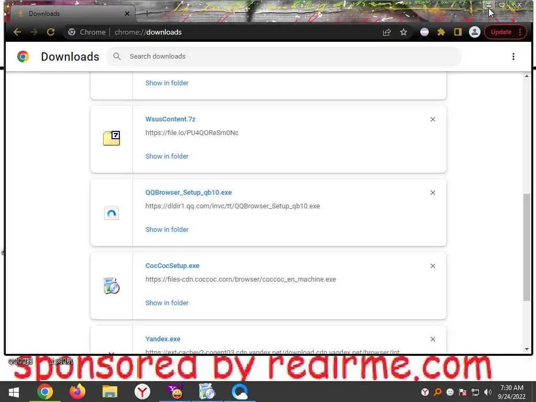Show QQBrowser_Setup_qb10.exe in folder
The width and height of the screenshot is (536, 402).
pos(167,230)
